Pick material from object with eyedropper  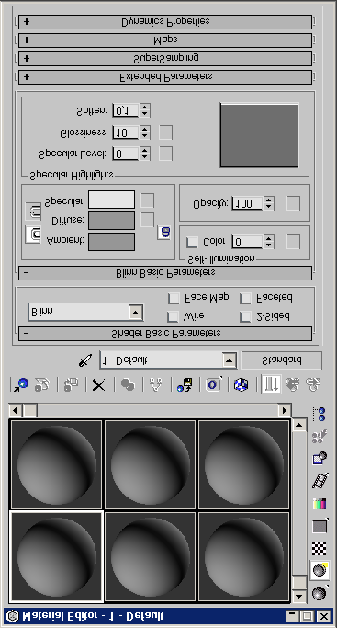(85, 360)
